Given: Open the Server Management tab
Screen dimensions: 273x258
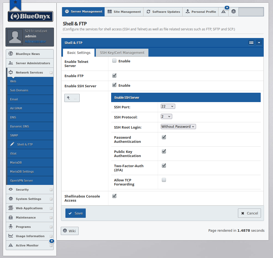Looking at the screenshot, I should [84, 12].
